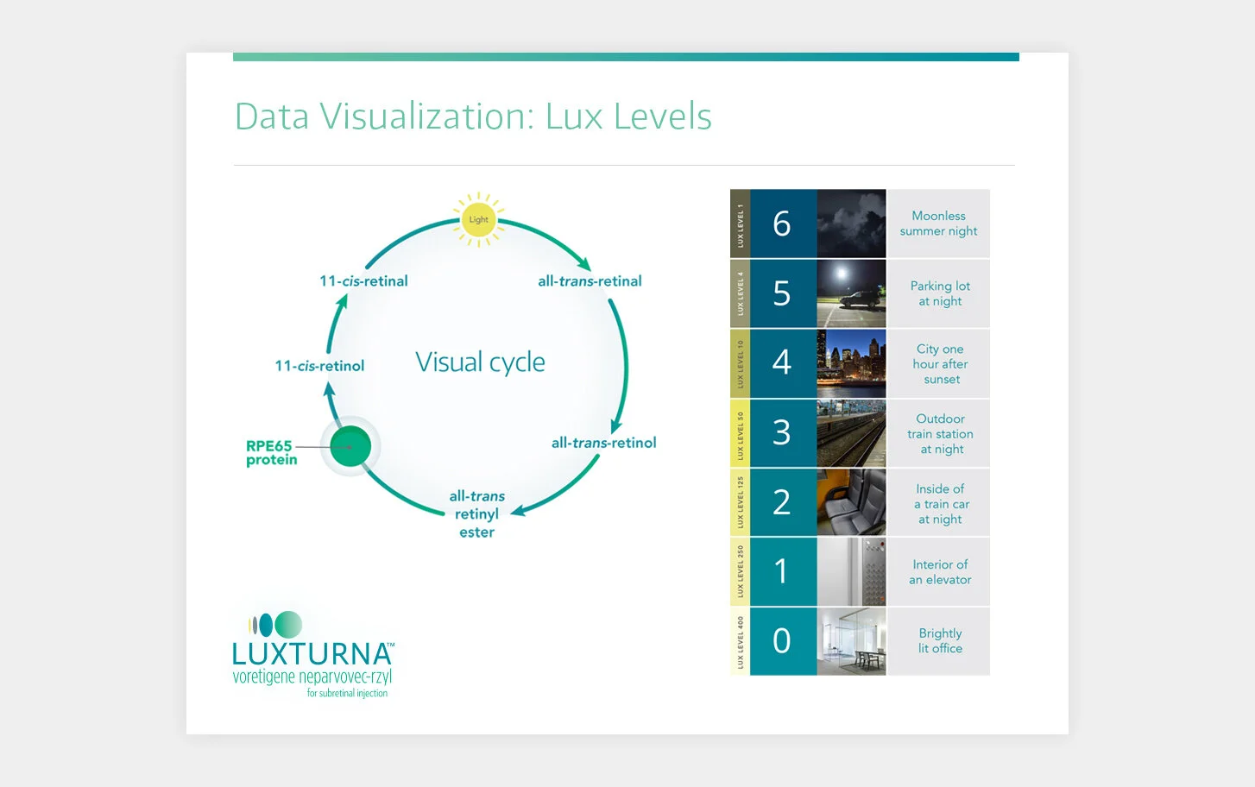This screenshot has width=1255, height=787.
Task: Select the brightly lit office photo
Action: (x=851, y=641)
